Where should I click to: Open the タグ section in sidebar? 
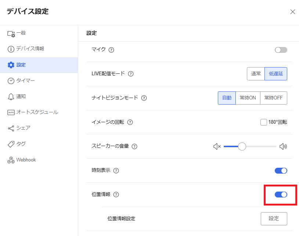11,144
